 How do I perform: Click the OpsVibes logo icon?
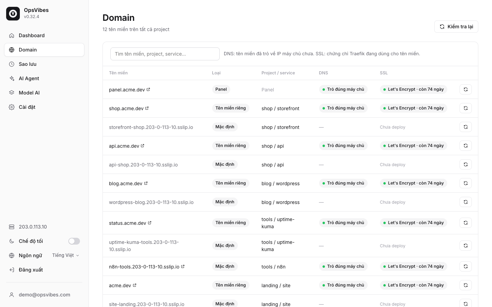coord(13,14)
